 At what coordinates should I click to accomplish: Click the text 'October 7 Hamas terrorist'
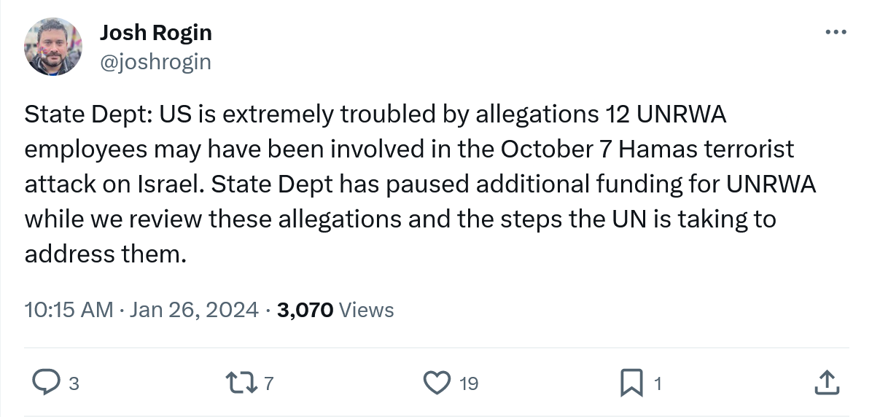click(647, 149)
